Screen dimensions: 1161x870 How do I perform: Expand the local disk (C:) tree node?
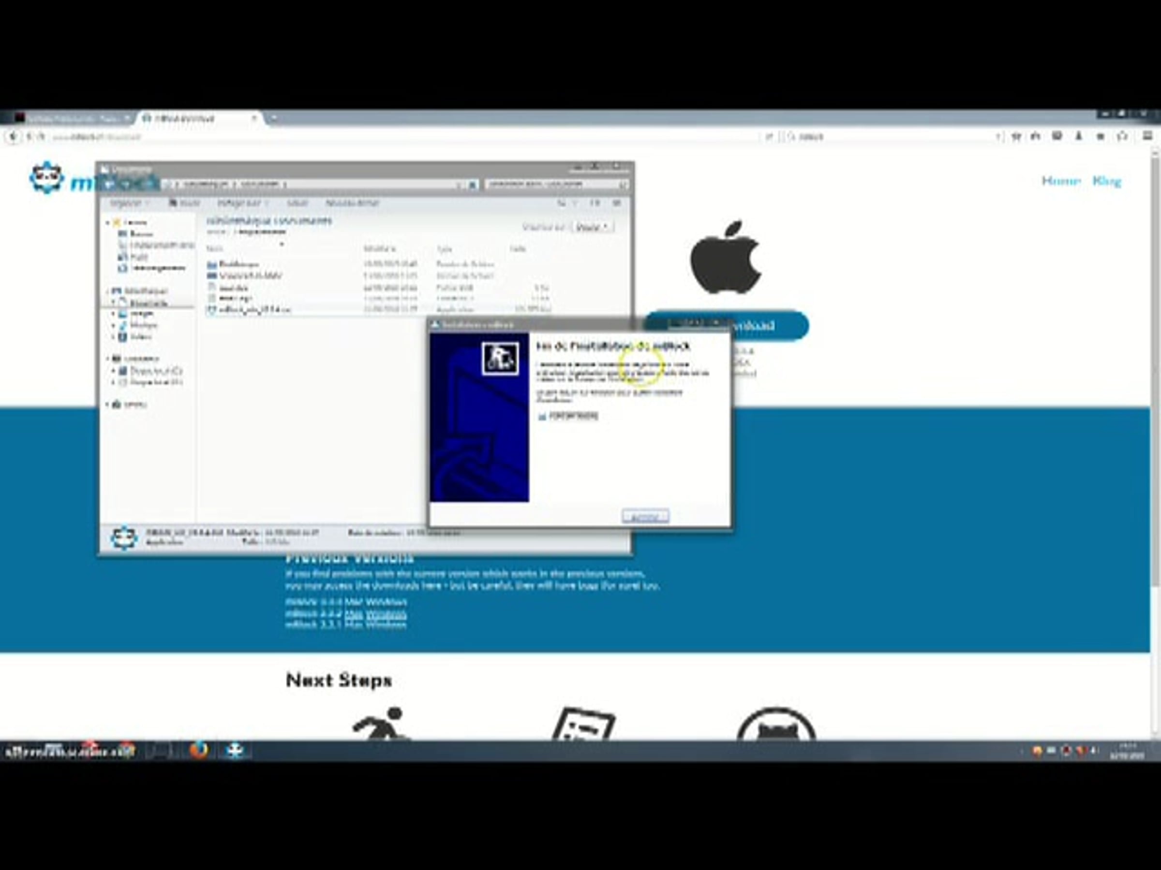(x=113, y=371)
